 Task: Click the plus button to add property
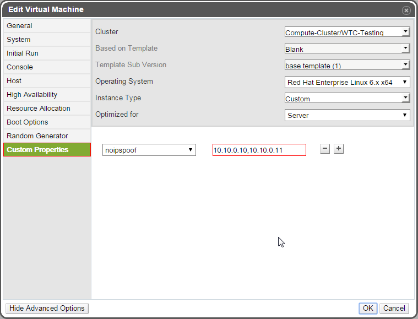coord(339,149)
